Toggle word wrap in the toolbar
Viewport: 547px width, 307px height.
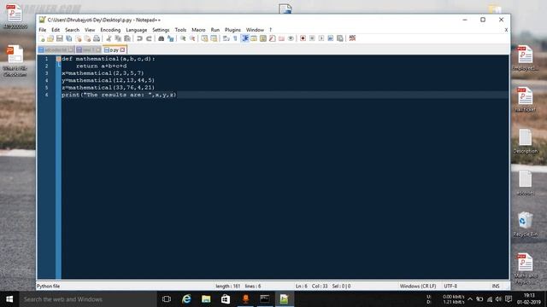tap(226, 38)
